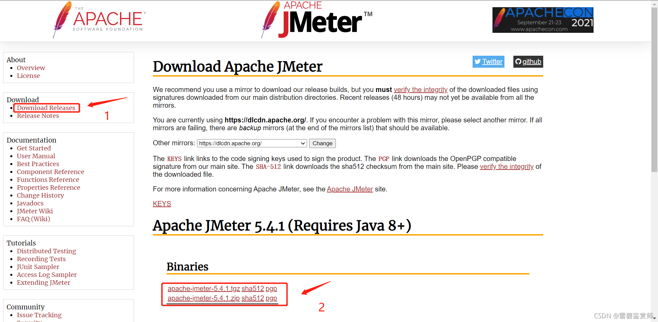658x322 pixels.
Task: Open the Get Started documentation
Action: click(x=34, y=148)
